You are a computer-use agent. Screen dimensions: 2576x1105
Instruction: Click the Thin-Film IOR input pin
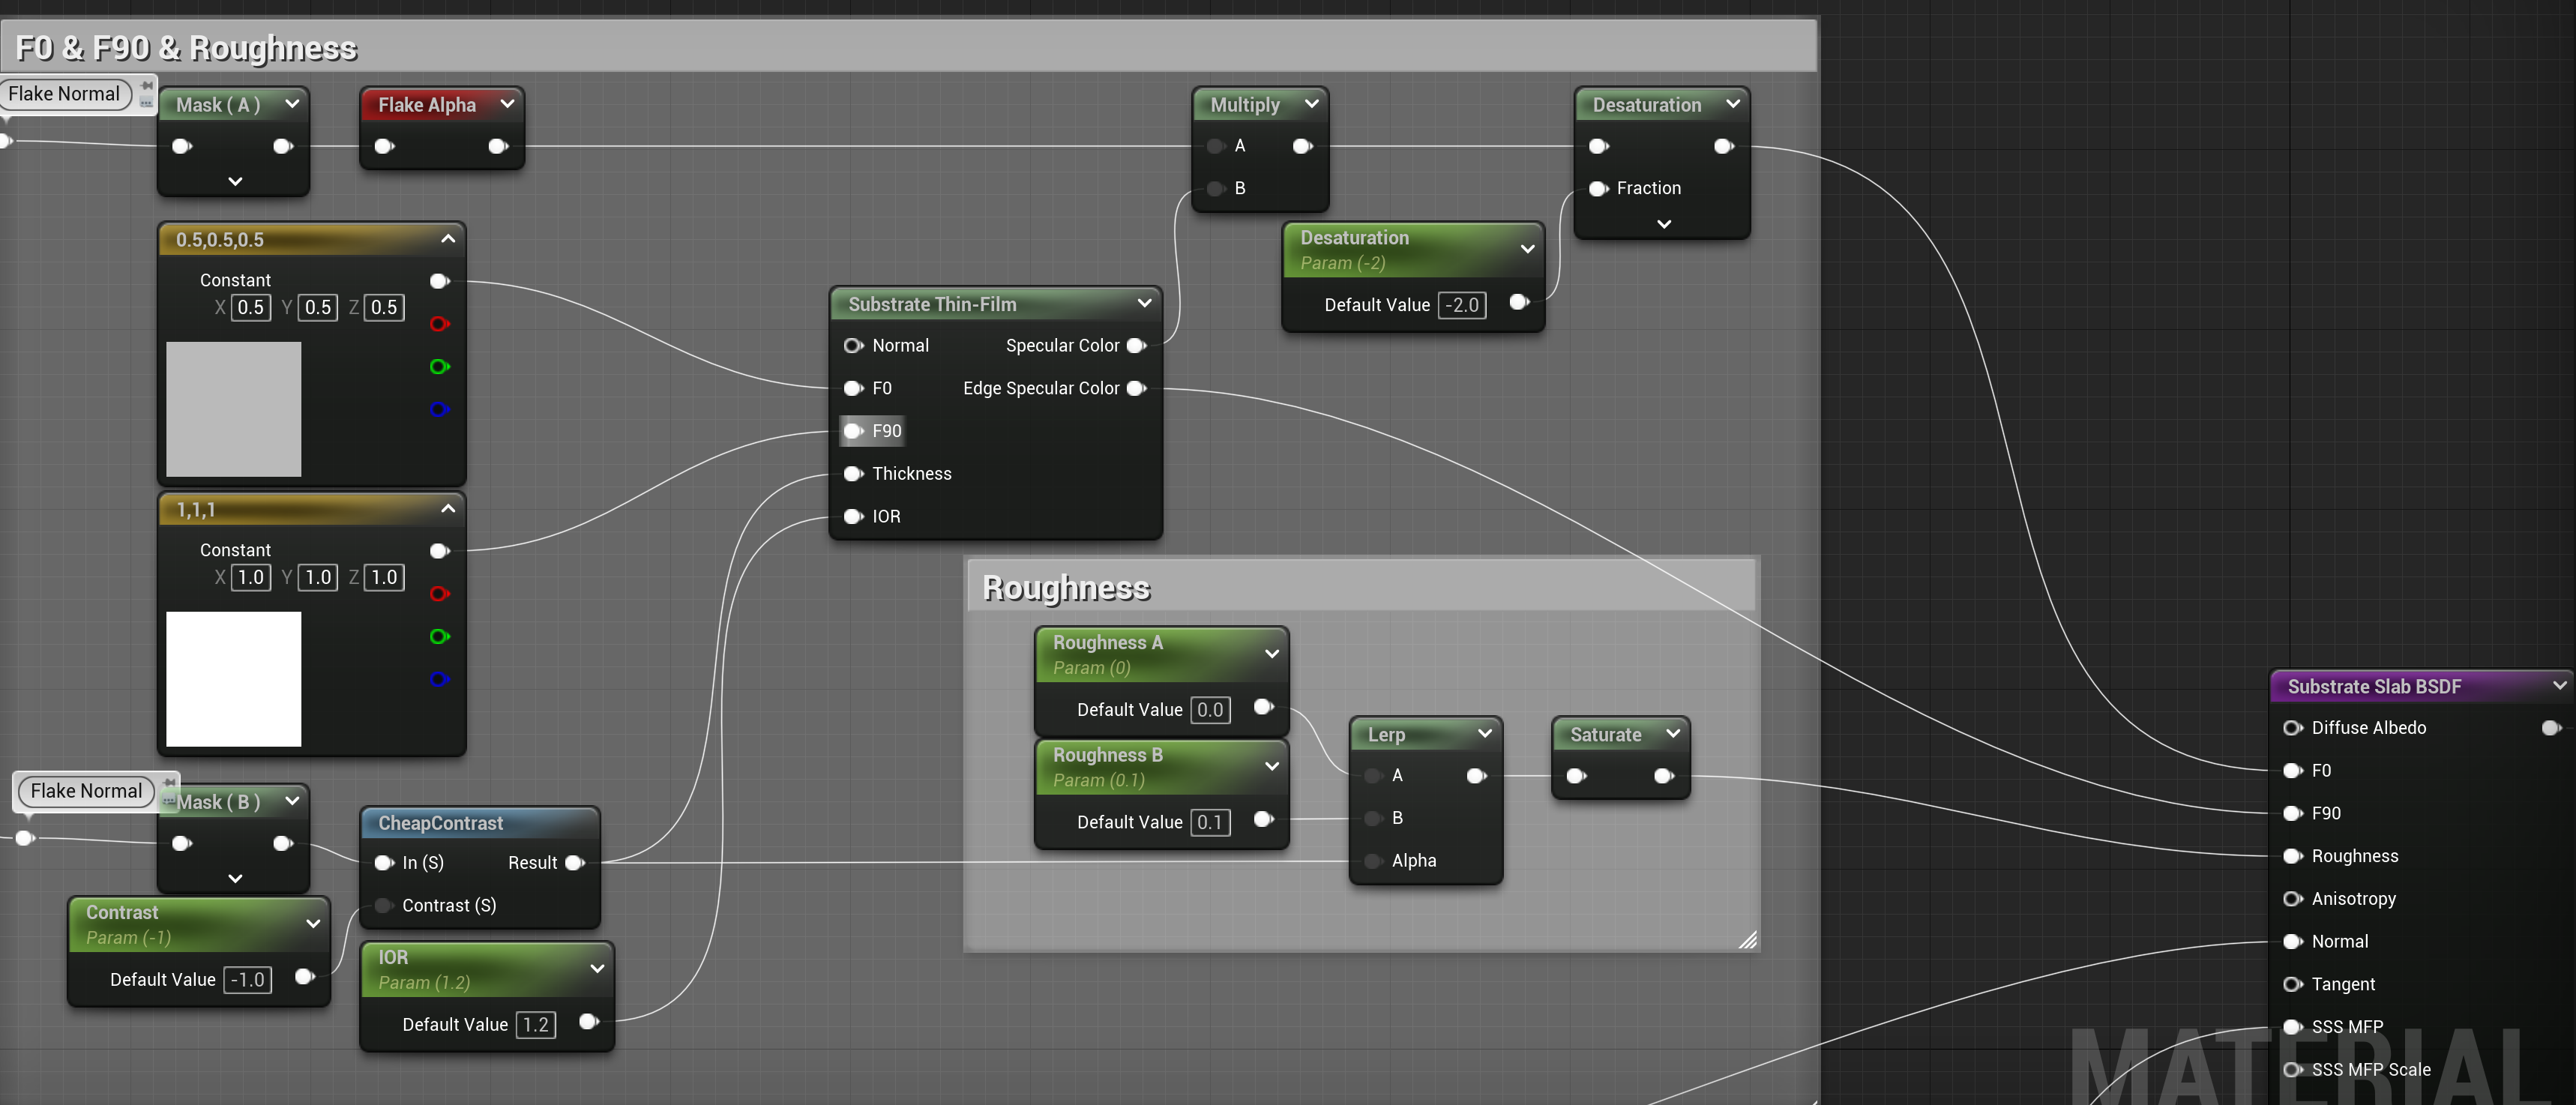point(853,516)
